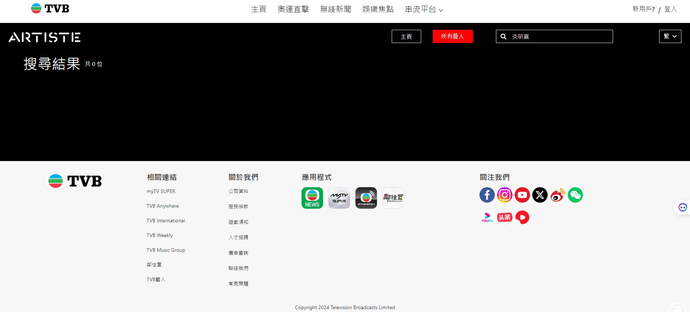The width and height of the screenshot is (690, 312).
Task: Open the myTV SUPER app icon
Action: click(339, 198)
